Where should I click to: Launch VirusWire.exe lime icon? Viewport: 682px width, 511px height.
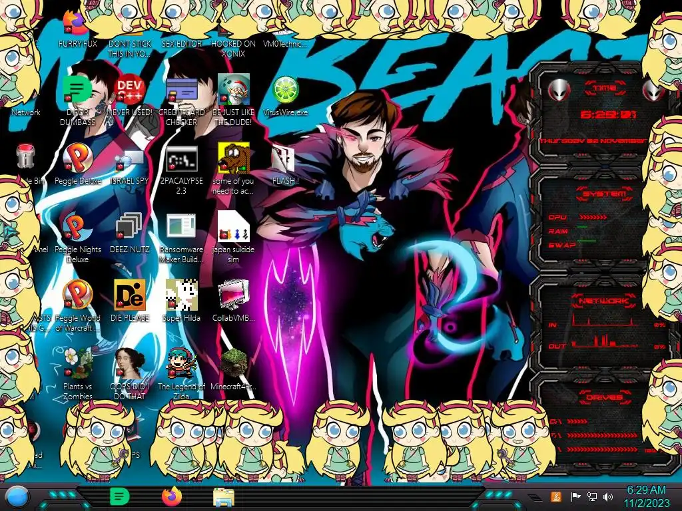(x=285, y=96)
